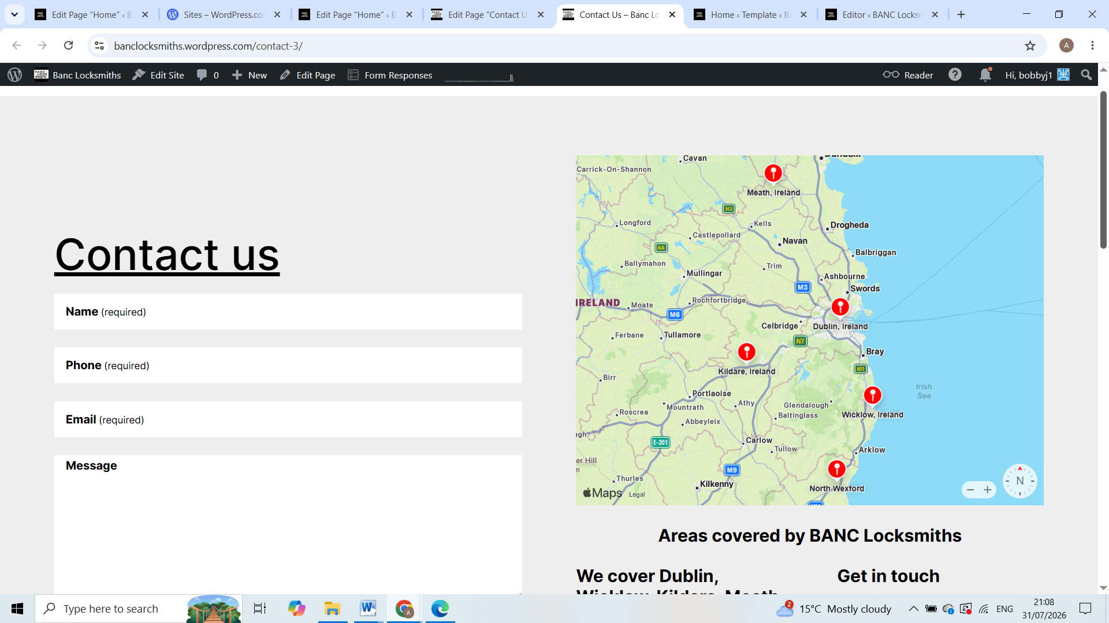Open the WordPress logo menu
The image size is (1109, 623).
15,75
